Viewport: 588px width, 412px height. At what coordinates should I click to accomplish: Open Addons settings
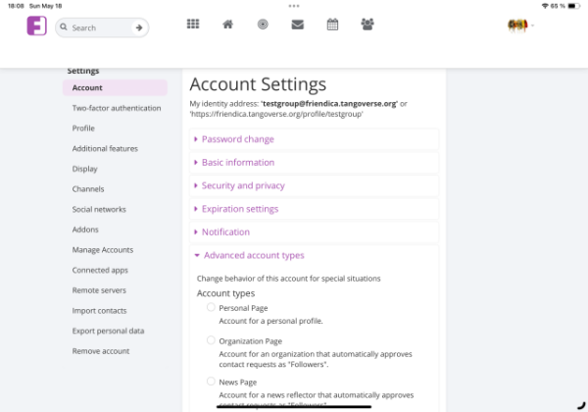tap(85, 230)
